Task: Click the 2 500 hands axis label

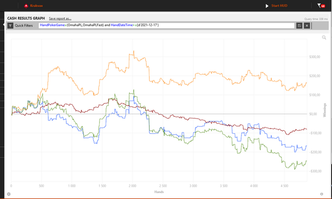Action: 163,186
